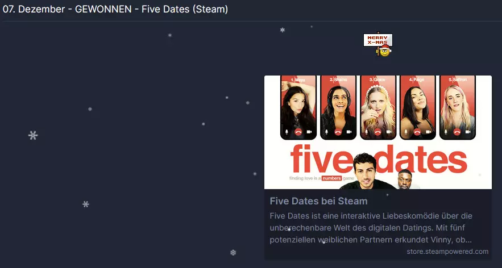Click red hang-up icon on Paige's phone
Image resolution: width=502 pixels, height=268 pixels.
(417, 132)
